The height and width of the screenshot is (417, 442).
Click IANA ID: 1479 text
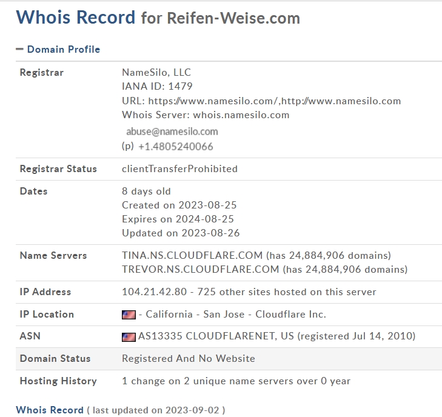[157, 86]
